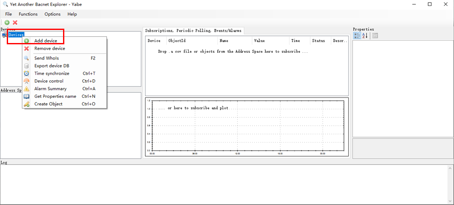454x205 pixels.
Task: Click the Remove device red X menu icon
Action: 27,49
